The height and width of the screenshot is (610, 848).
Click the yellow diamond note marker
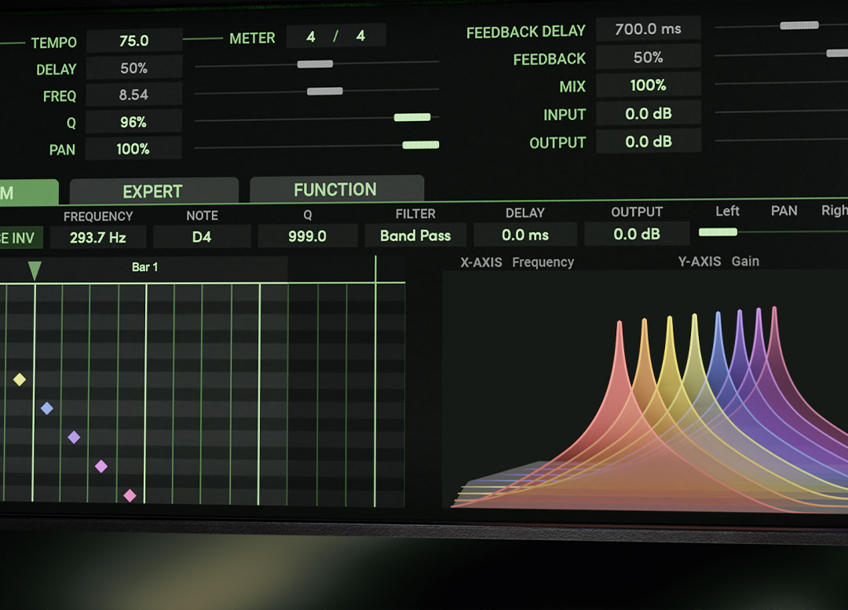[x=20, y=380]
